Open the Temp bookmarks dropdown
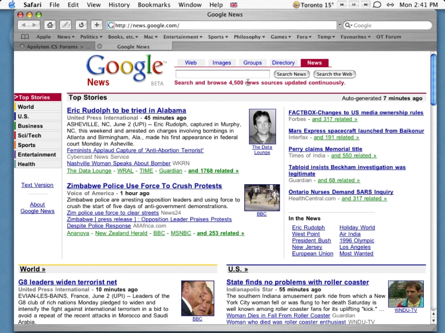 coord(326,37)
